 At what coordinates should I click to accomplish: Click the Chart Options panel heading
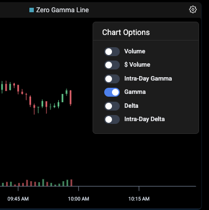tap(126, 32)
